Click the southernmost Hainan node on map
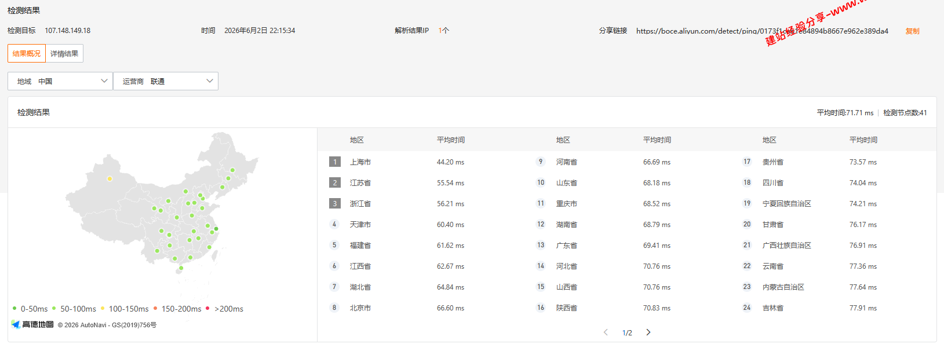Screen dimensions: 944x351 [181, 268]
